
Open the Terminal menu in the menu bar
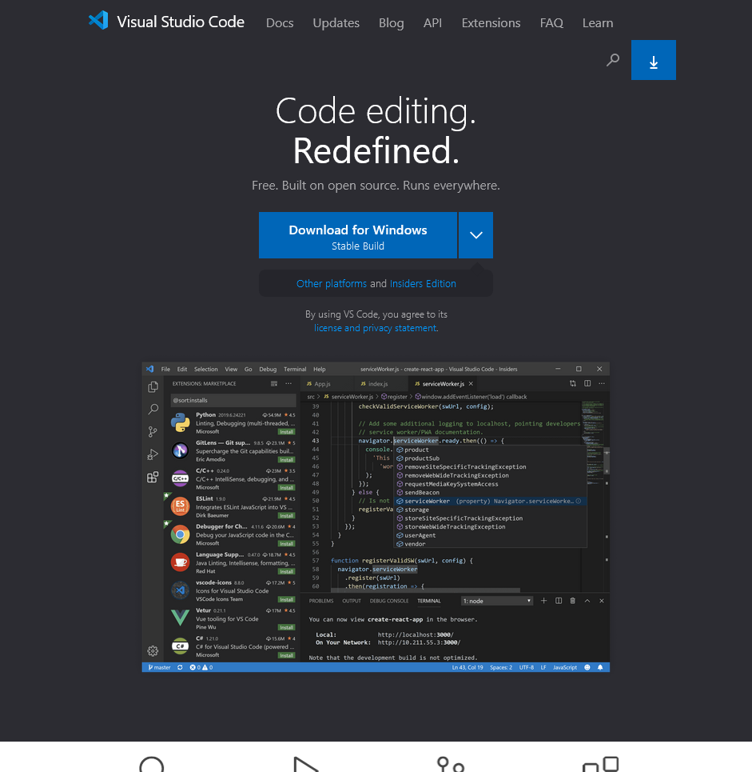pyautogui.click(x=295, y=370)
